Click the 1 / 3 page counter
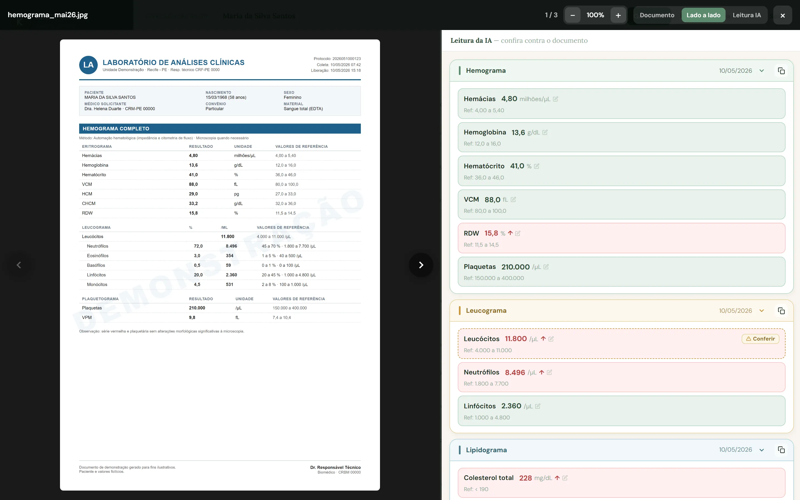 [551, 15]
